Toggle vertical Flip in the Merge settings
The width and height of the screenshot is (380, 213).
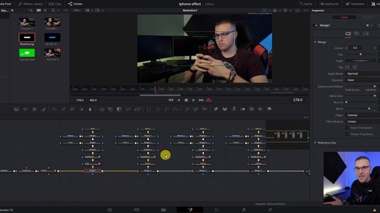click(354, 67)
